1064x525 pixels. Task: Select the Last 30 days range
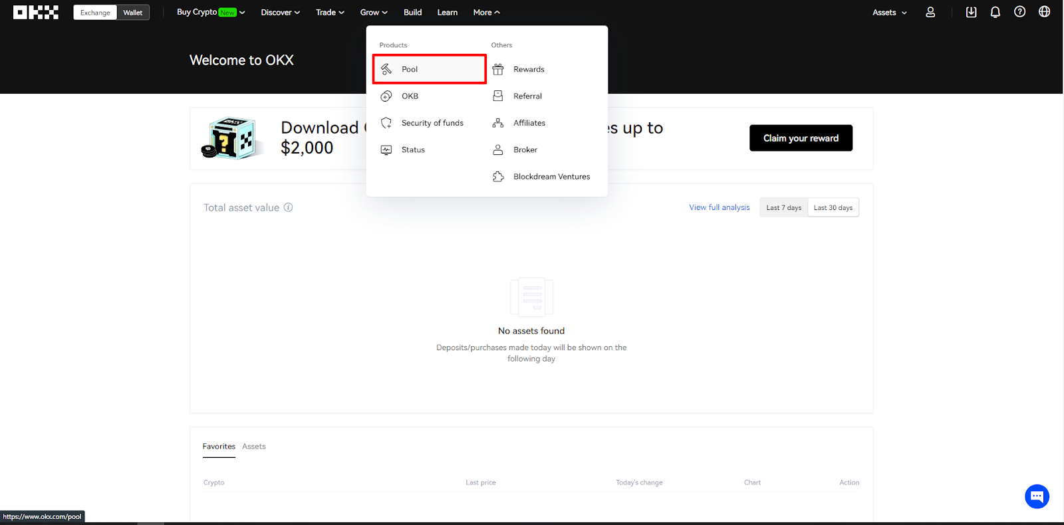[833, 207]
